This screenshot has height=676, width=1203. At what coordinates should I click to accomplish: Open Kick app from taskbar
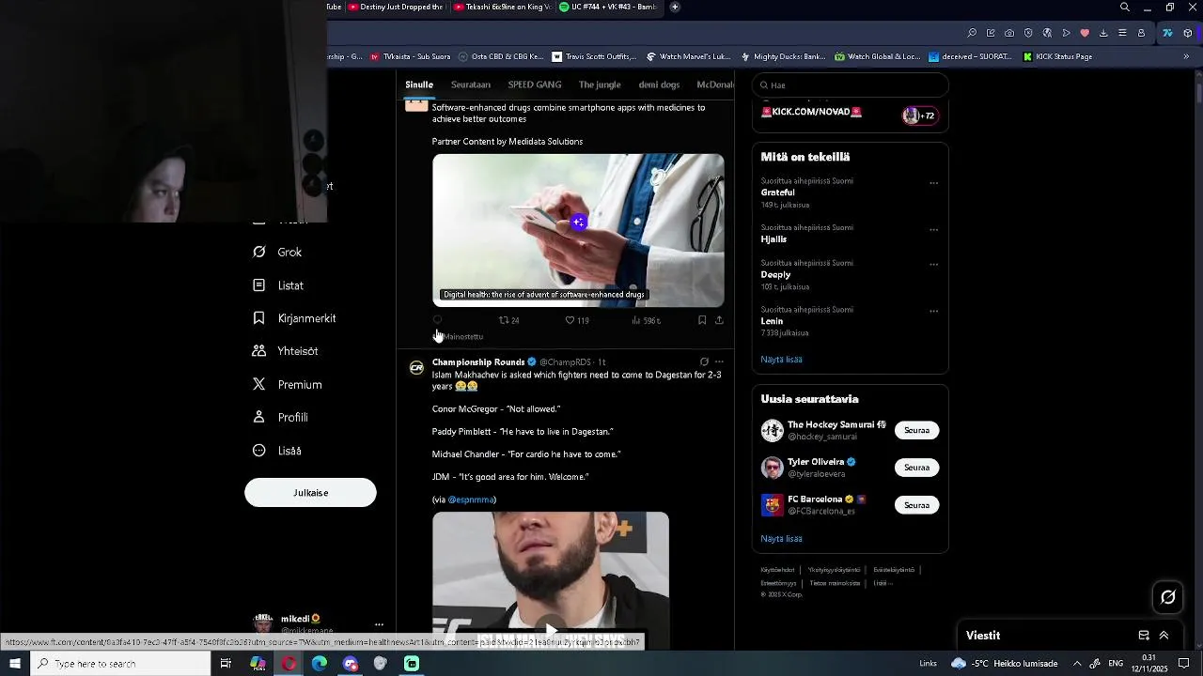click(x=412, y=664)
